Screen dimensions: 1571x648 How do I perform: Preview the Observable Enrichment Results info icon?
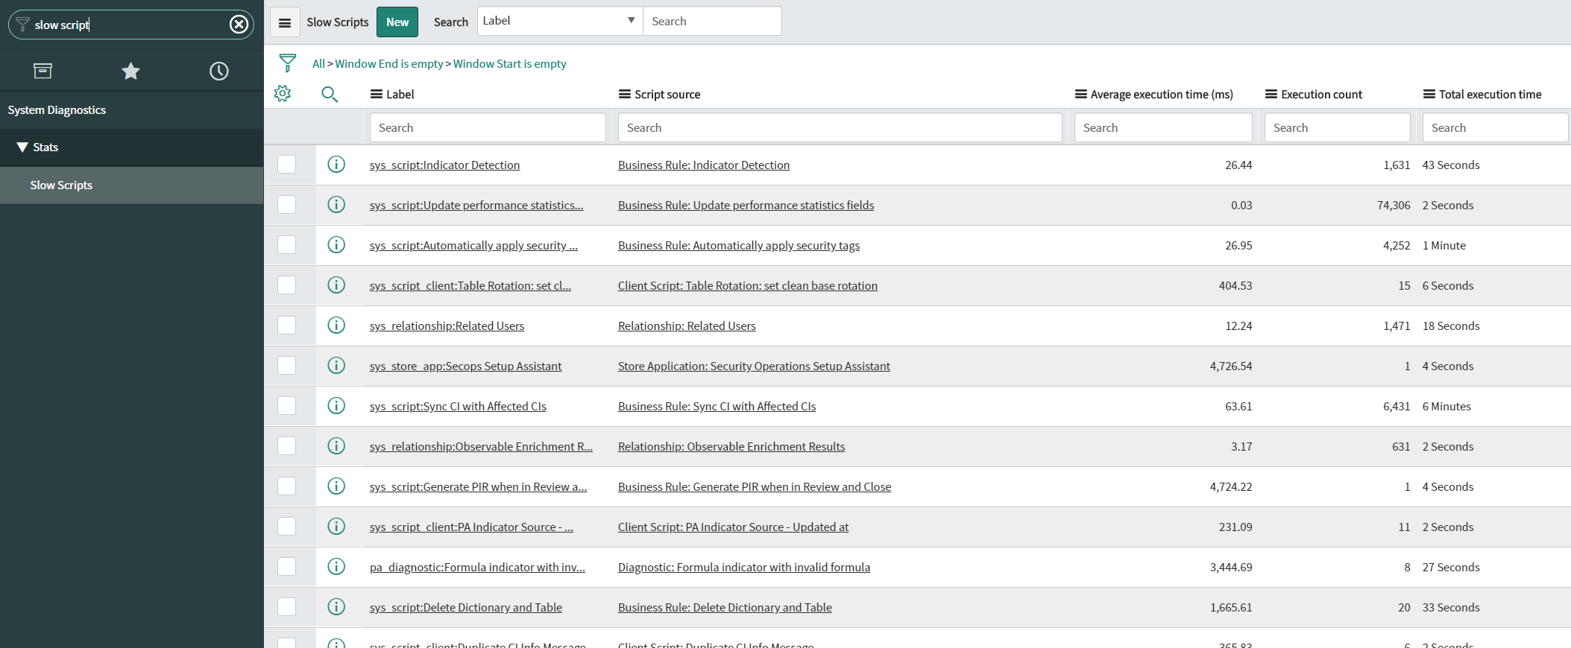click(336, 445)
